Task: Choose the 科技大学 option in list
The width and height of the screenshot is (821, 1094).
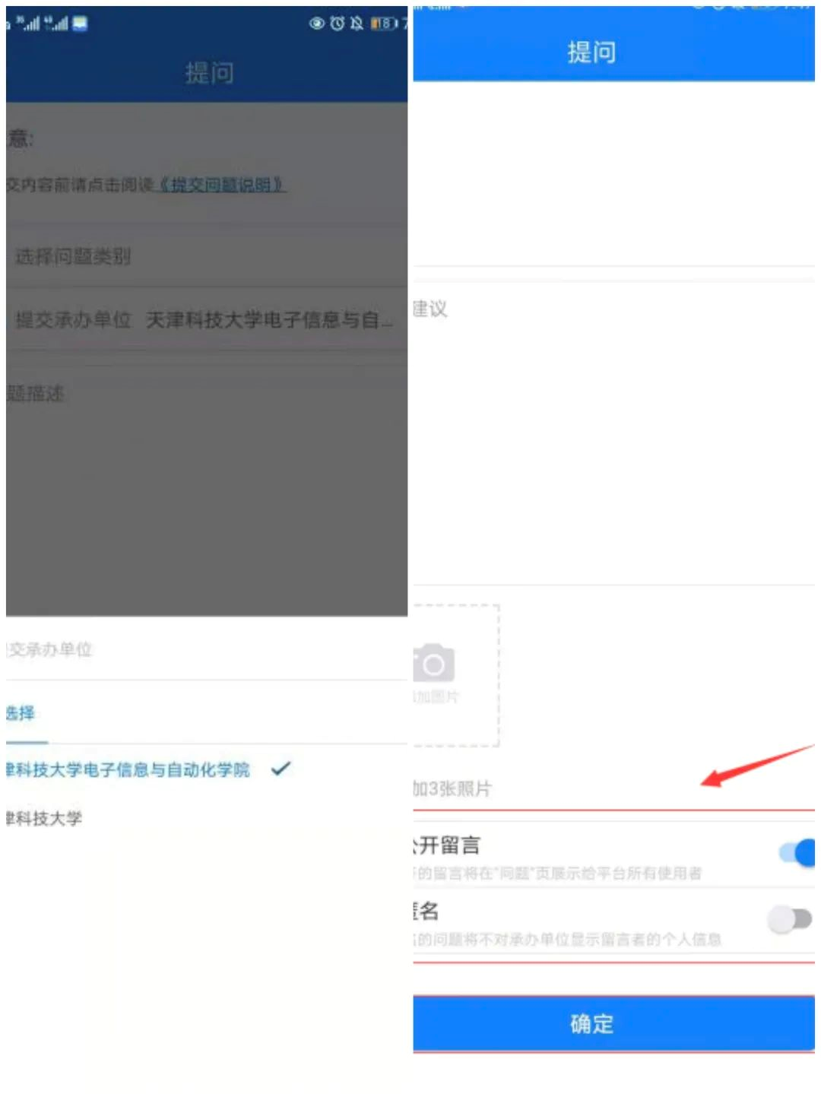Action: point(44,818)
